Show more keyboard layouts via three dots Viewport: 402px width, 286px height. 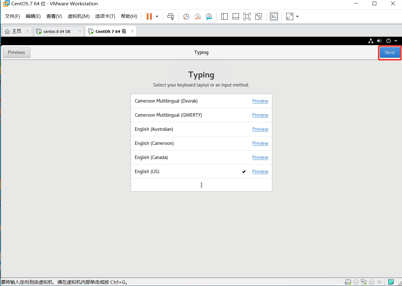point(201,185)
